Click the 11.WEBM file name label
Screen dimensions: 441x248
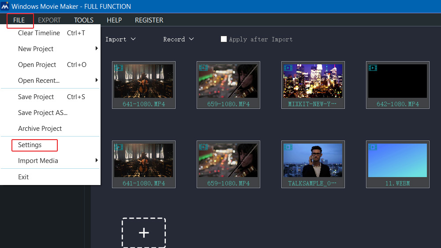(397, 183)
